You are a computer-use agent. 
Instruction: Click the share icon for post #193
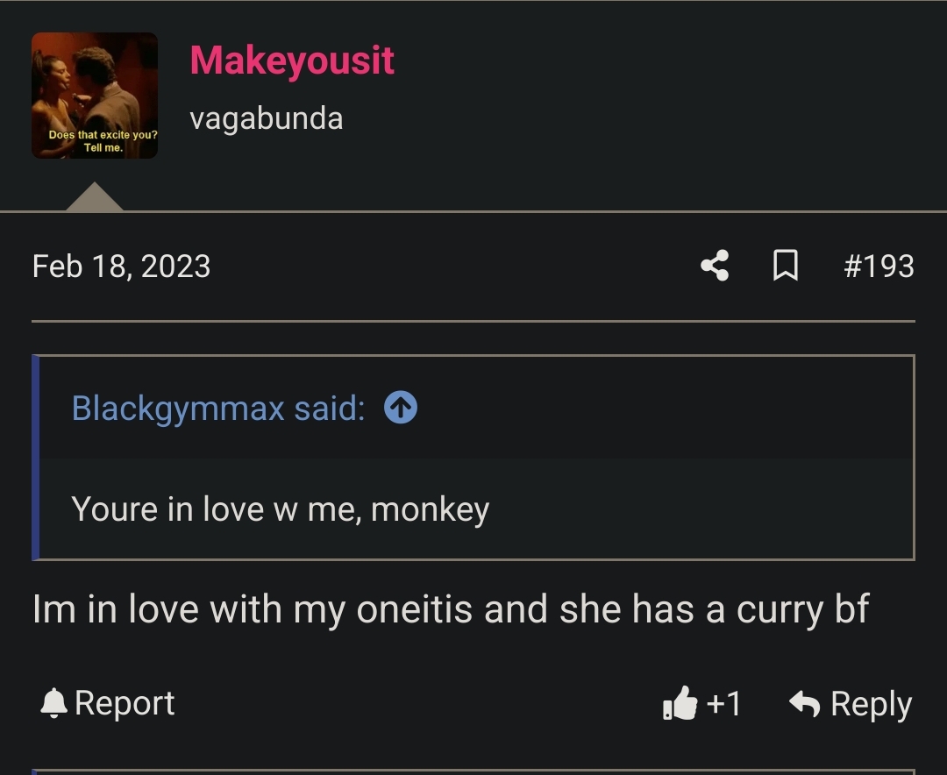tap(715, 266)
